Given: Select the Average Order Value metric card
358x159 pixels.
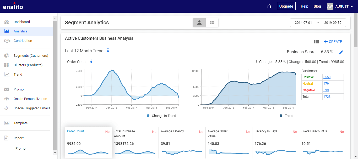Looking at the screenshot, I should pyautogui.click(x=229, y=143).
